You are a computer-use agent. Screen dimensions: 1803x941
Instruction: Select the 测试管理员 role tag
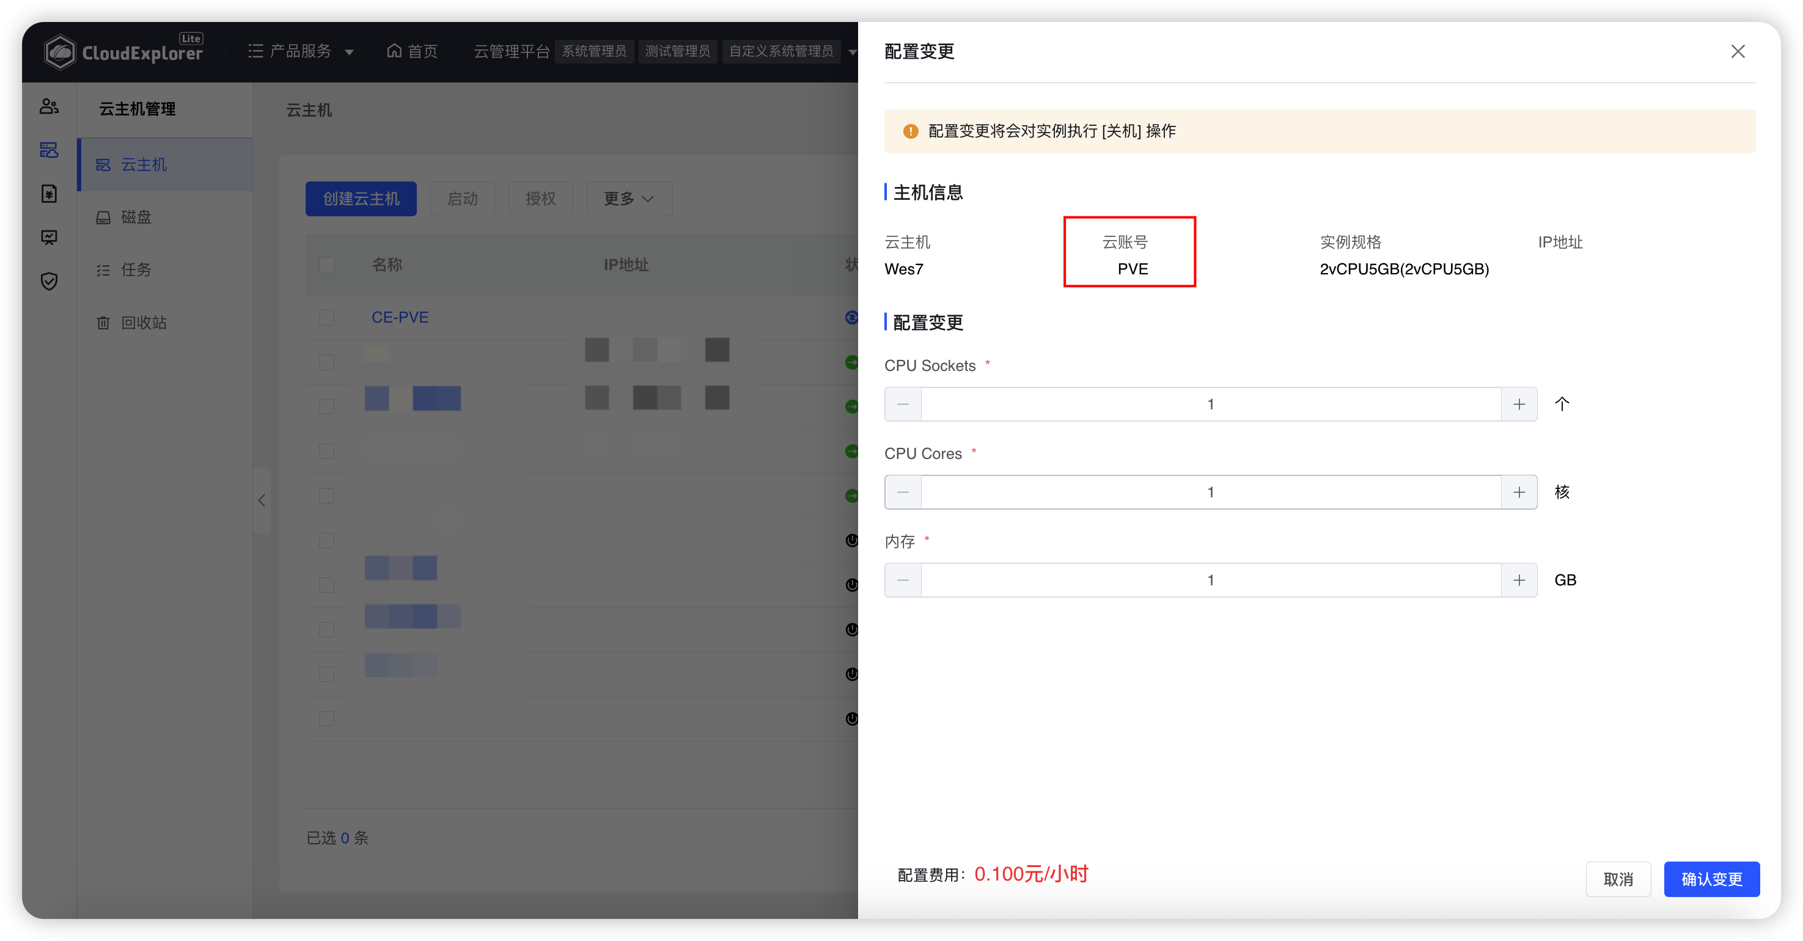678,52
